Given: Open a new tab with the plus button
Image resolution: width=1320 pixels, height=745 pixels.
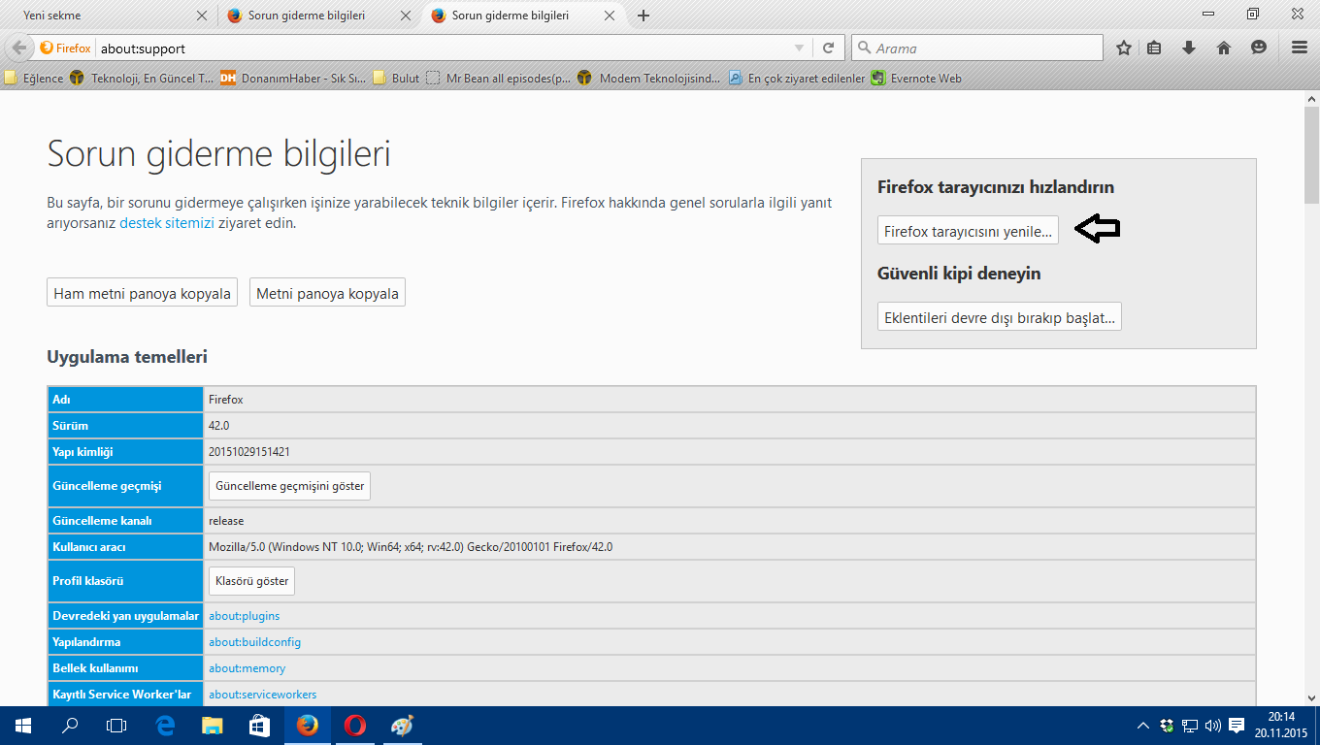Looking at the screenshot, I should click(x=643, y=16).
